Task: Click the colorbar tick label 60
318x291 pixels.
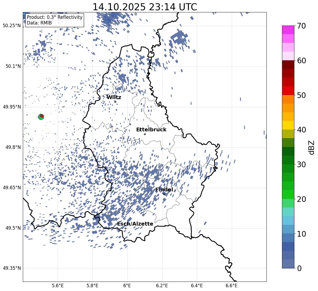Action: [x=301, y=61]
